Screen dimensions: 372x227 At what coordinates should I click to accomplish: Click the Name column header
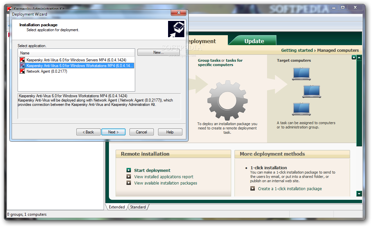coord(76,53)
